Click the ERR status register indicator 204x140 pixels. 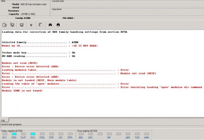coord(70,134)
